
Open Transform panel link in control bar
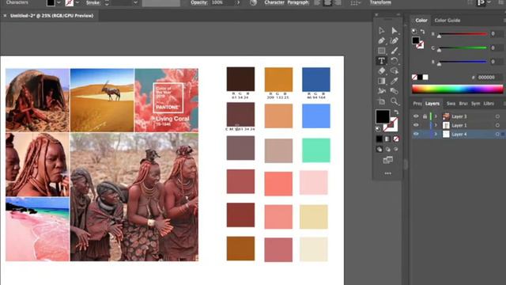pyautogui.click(x=380, y=2)
